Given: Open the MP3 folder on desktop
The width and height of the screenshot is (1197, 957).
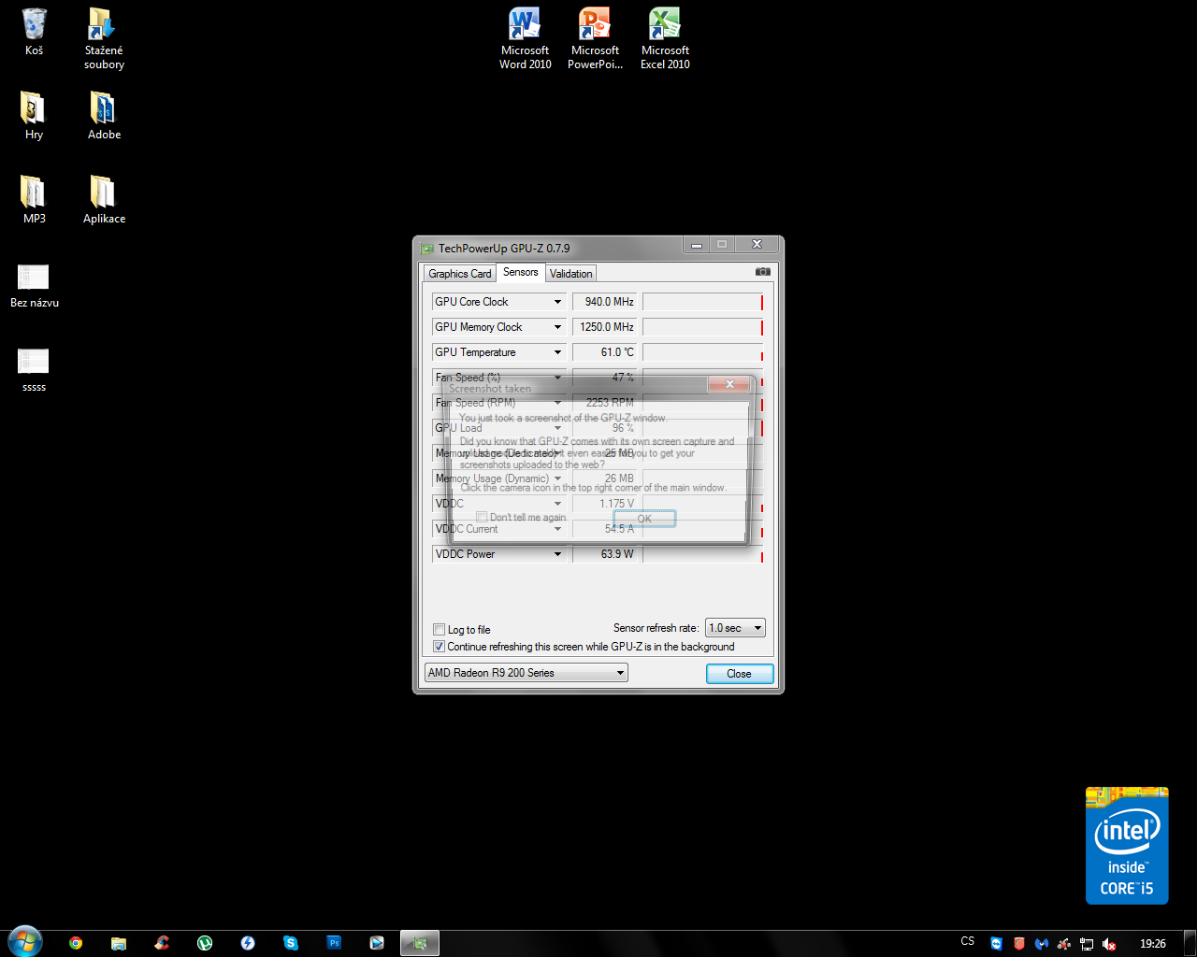Looking at the screenshot, I should (x=34, y=200).
